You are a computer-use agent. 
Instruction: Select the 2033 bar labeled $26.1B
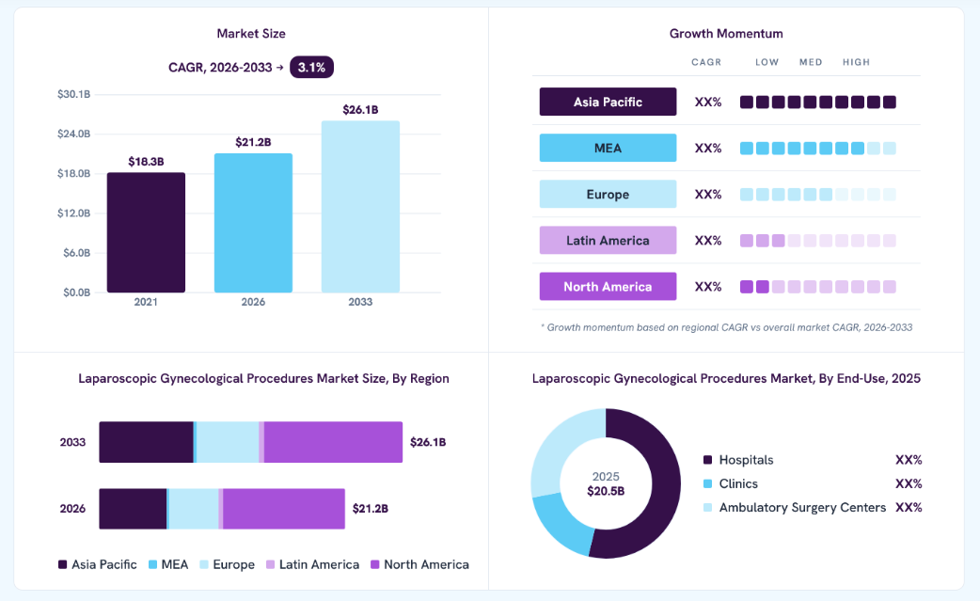(360, 207)
